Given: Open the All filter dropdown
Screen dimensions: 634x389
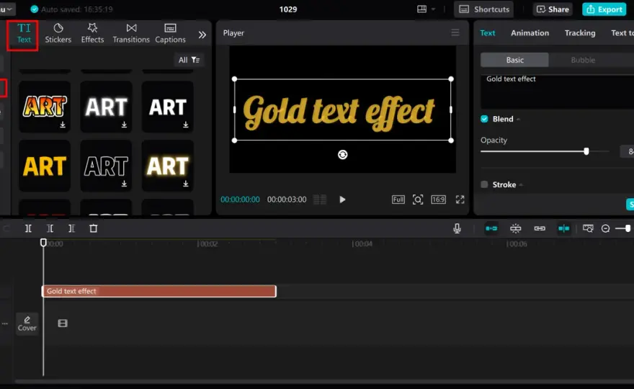Looking at the screenshot, I should pyautogui.click(x=189, y=60).
